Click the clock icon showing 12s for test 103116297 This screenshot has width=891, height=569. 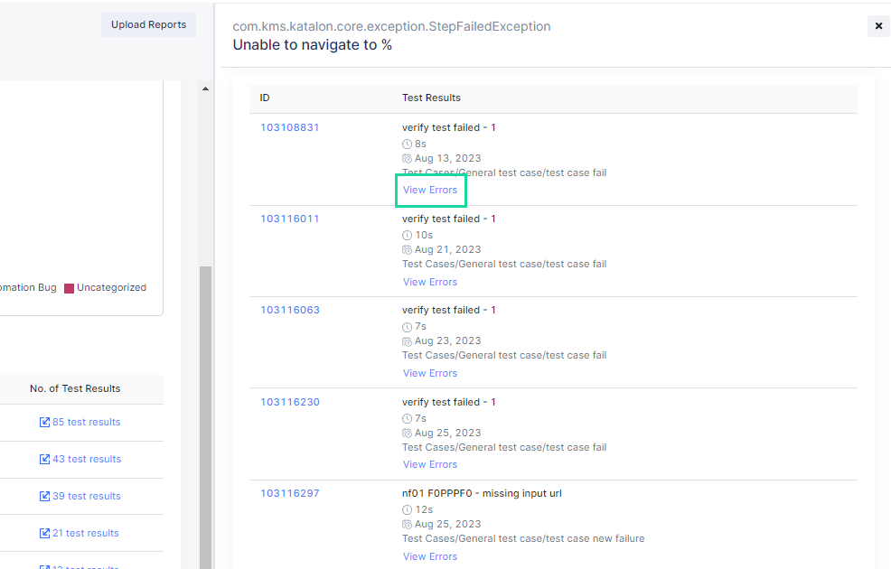click(x=407, y=508)
